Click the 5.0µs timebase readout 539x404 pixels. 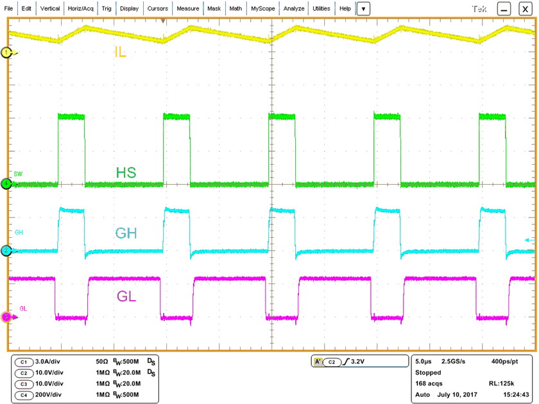point(423,361)
